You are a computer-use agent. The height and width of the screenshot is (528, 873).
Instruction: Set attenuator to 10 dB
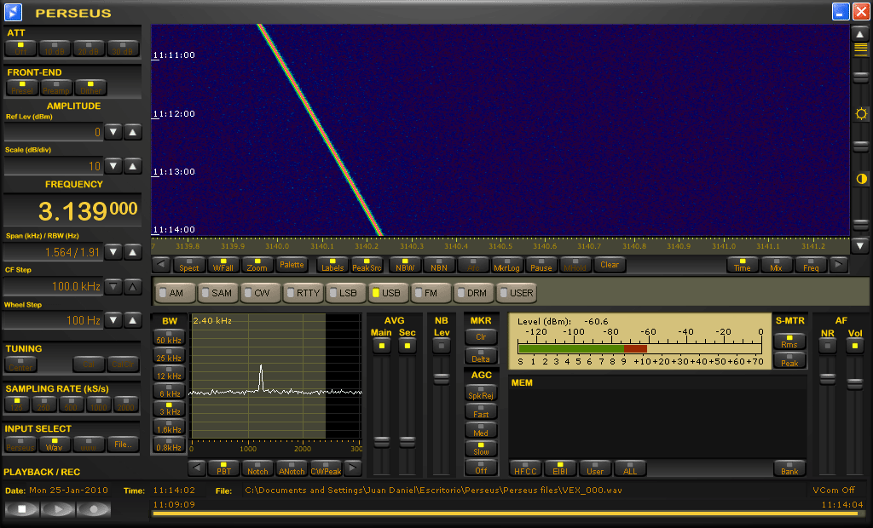click(x=55, y=49)
